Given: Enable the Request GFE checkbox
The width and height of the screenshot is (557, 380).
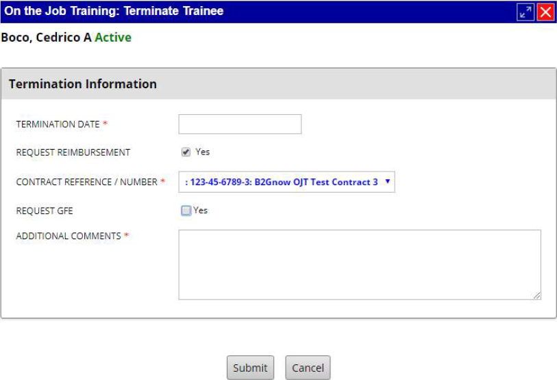Looking at the screenshot, I should click(186, 211).
